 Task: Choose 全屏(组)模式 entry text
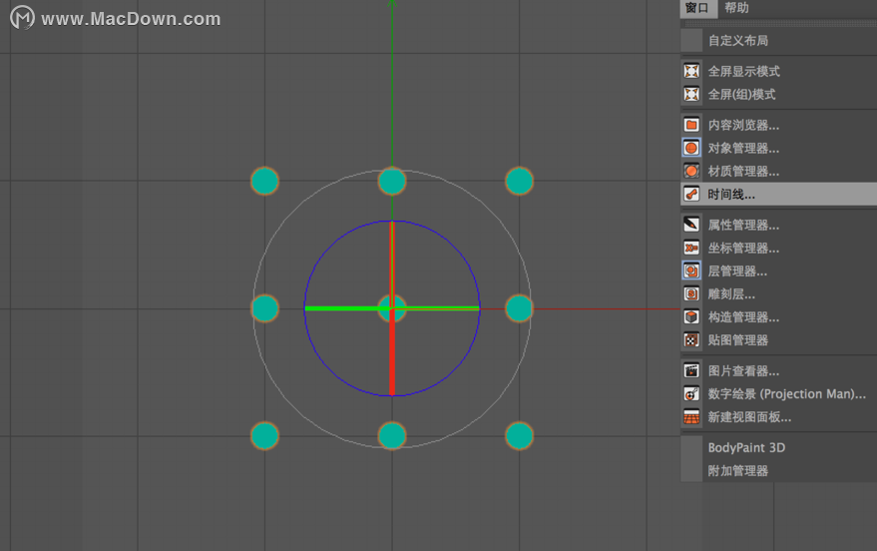(x=741, y=95)
